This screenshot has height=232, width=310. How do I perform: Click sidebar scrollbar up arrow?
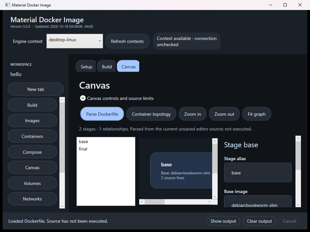coord(62,100)
